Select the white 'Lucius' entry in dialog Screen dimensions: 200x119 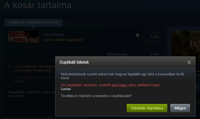click(x=66, y=89)
